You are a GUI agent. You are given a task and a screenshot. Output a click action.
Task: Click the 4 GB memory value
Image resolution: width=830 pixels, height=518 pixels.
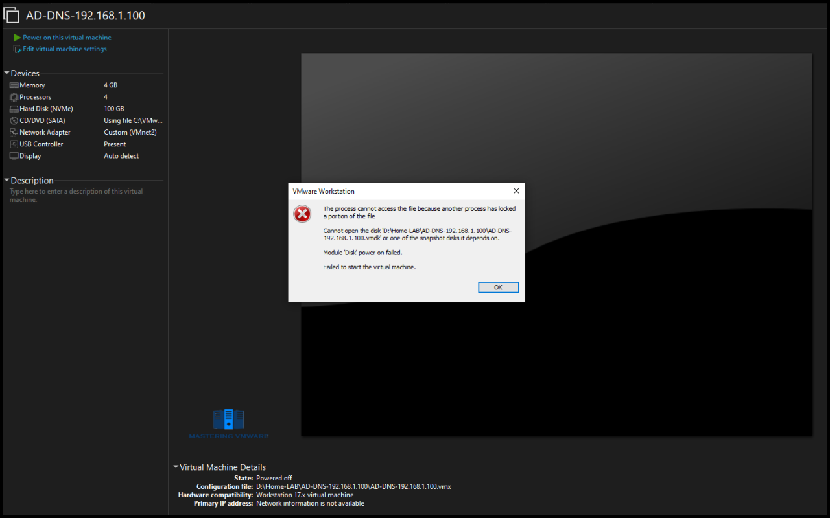point(110,85)
